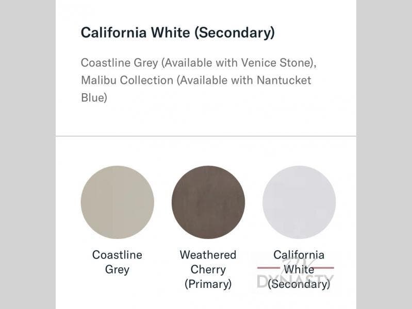The image size is (412, 309).
Task: Click the word Nantucket in the description
Action: [284, 80]
